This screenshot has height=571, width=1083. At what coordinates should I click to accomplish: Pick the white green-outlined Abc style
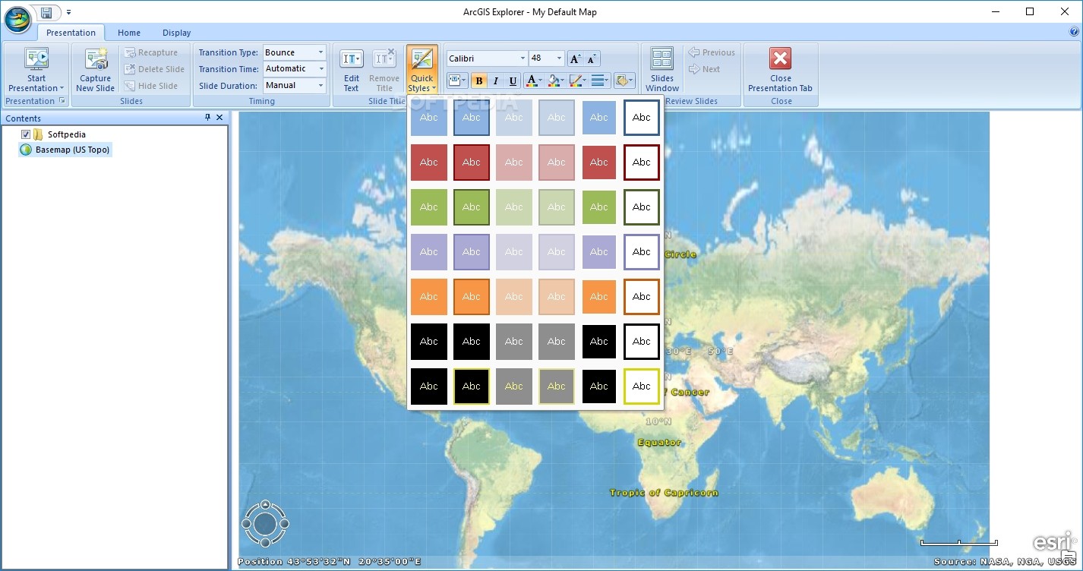pos(642,207)
